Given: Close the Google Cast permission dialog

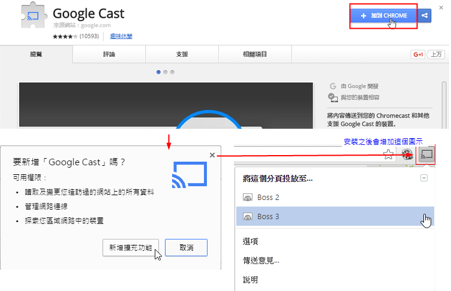Looking at the screenshot, I should point(212,155).
